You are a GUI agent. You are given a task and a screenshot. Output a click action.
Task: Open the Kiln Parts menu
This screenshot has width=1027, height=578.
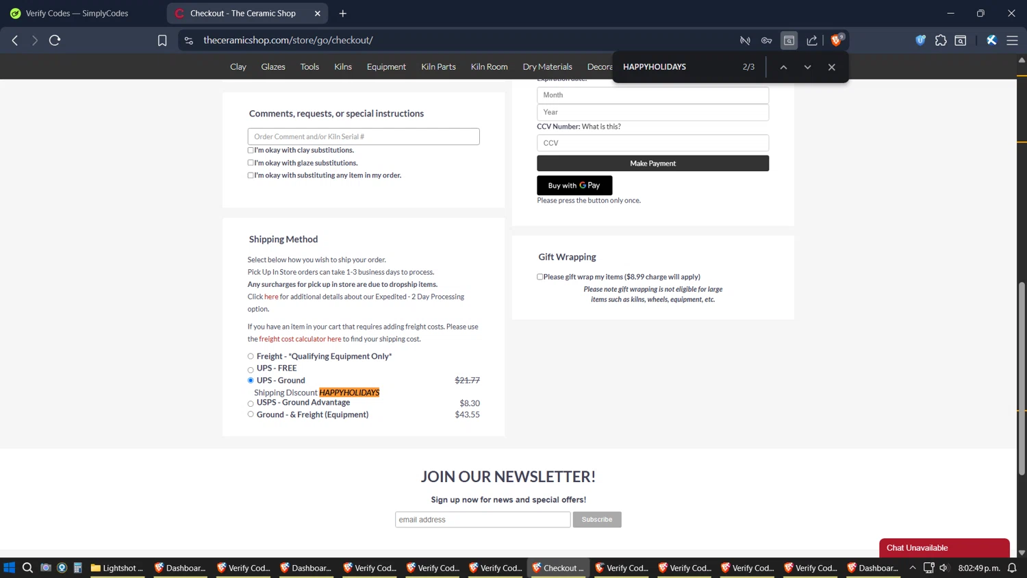click(438, 67)
